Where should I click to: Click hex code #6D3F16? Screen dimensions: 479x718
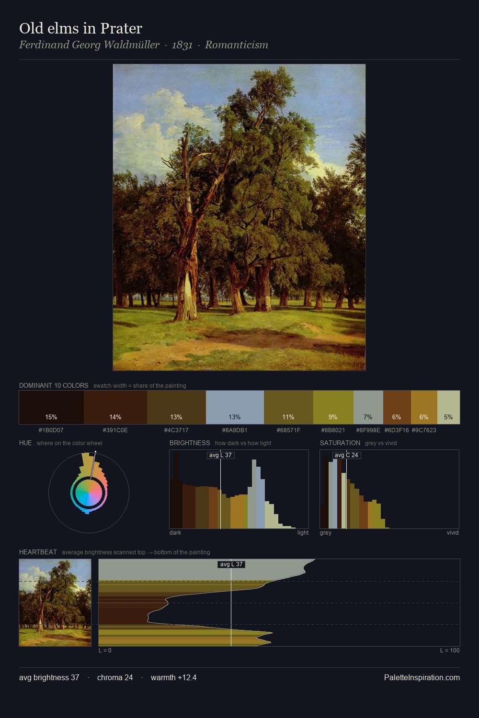[397, 430]
